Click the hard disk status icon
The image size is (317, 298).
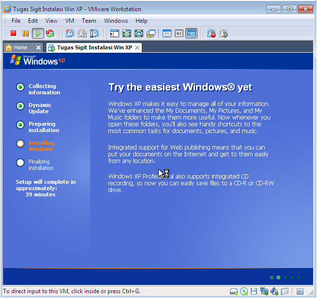tap(234, 291)
